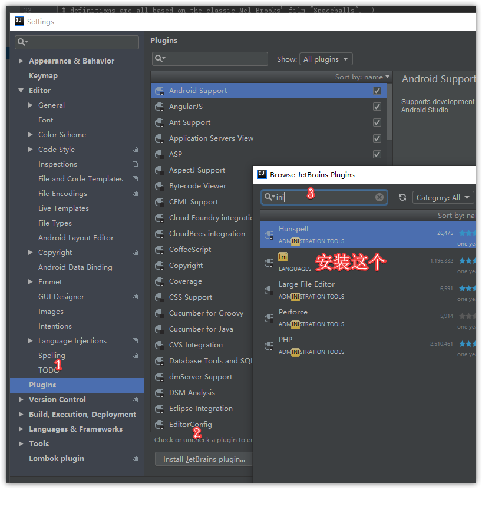Disable the AngularJS plugin checkbox

pyautogui.click(x=377, y=107)
